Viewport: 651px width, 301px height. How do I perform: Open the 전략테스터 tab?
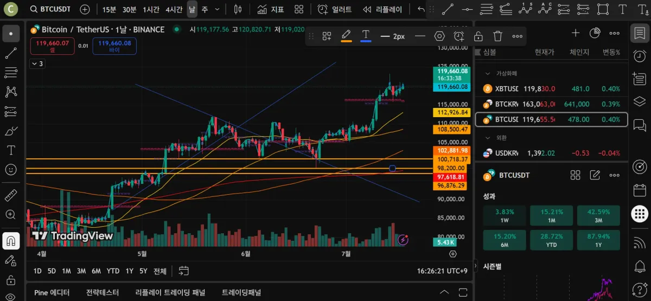pos(102,292)
